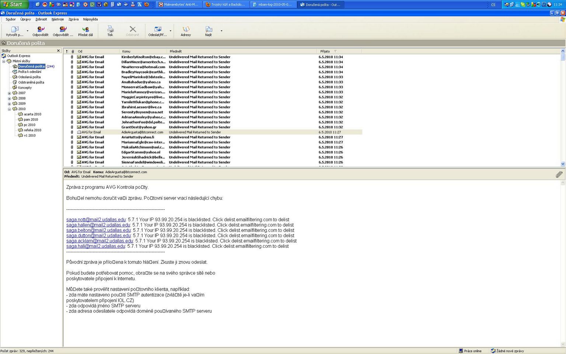Switch to Malwarebytes' Anti-Malware taskbar window
Viewport: 566px width, 354px height.
pyautogui.click(x=179, y=4)
